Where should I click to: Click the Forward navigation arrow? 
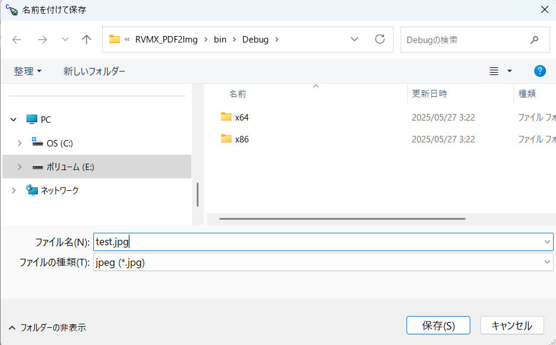tap(42, 40)
